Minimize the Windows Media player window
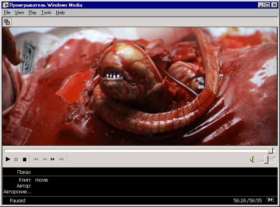 coord(261,5)
